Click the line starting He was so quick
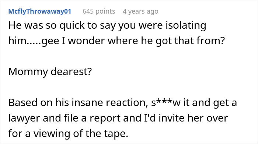258x144 pixels. point(107,26)
